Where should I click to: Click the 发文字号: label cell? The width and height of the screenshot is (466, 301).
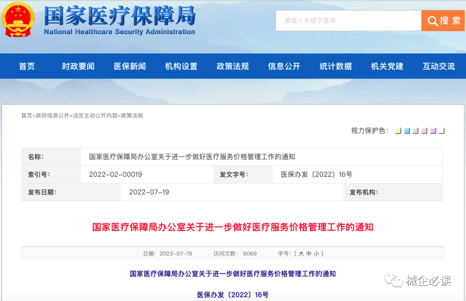click(x=243, y=174)
